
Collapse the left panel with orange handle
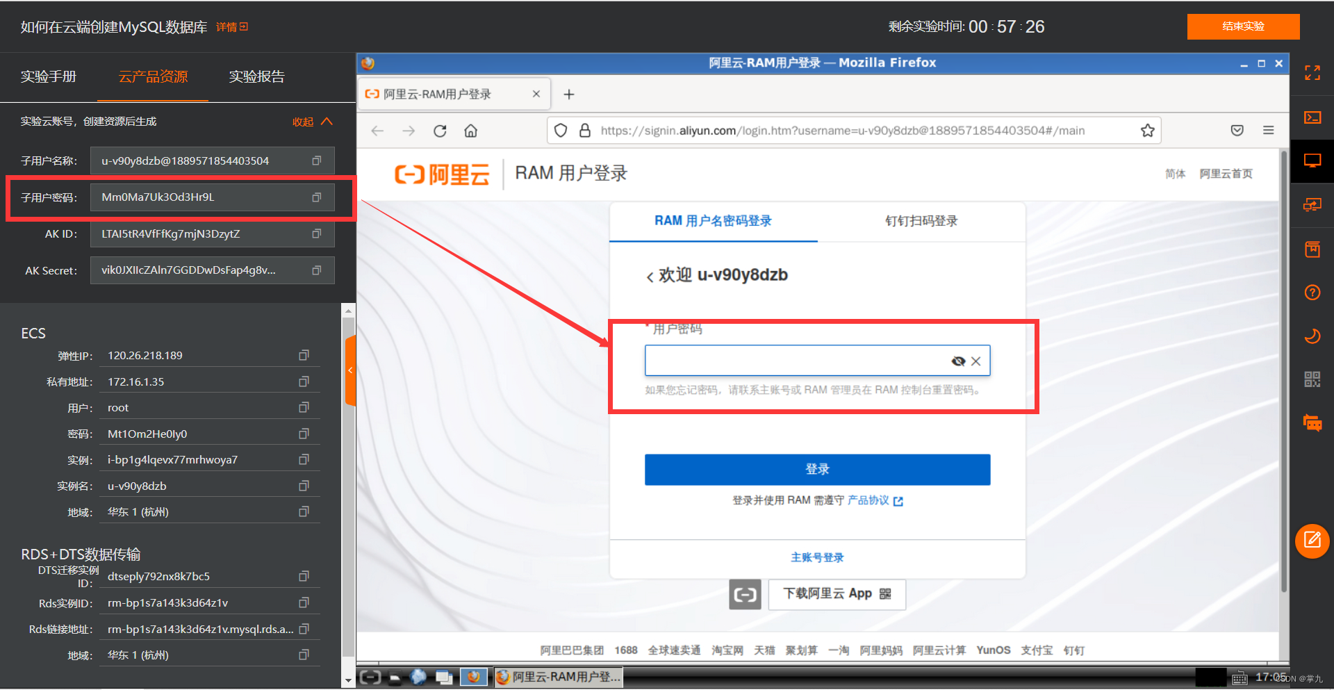(350, 370)
